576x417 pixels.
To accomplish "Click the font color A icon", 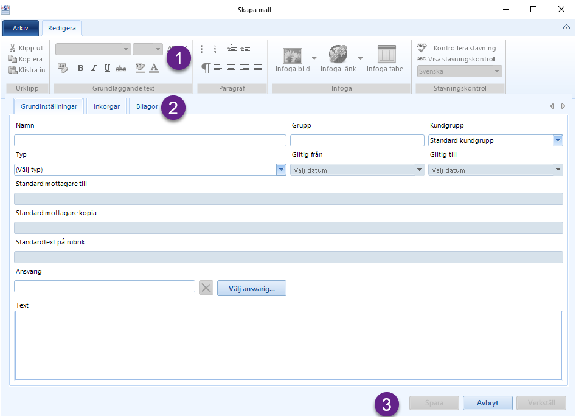I will click(154, 68).
